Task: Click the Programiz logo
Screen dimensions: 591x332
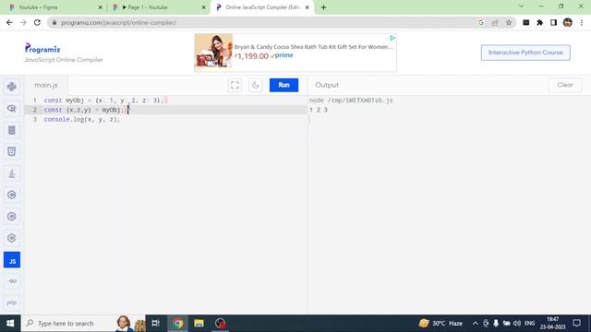Action: click(42, 49)
